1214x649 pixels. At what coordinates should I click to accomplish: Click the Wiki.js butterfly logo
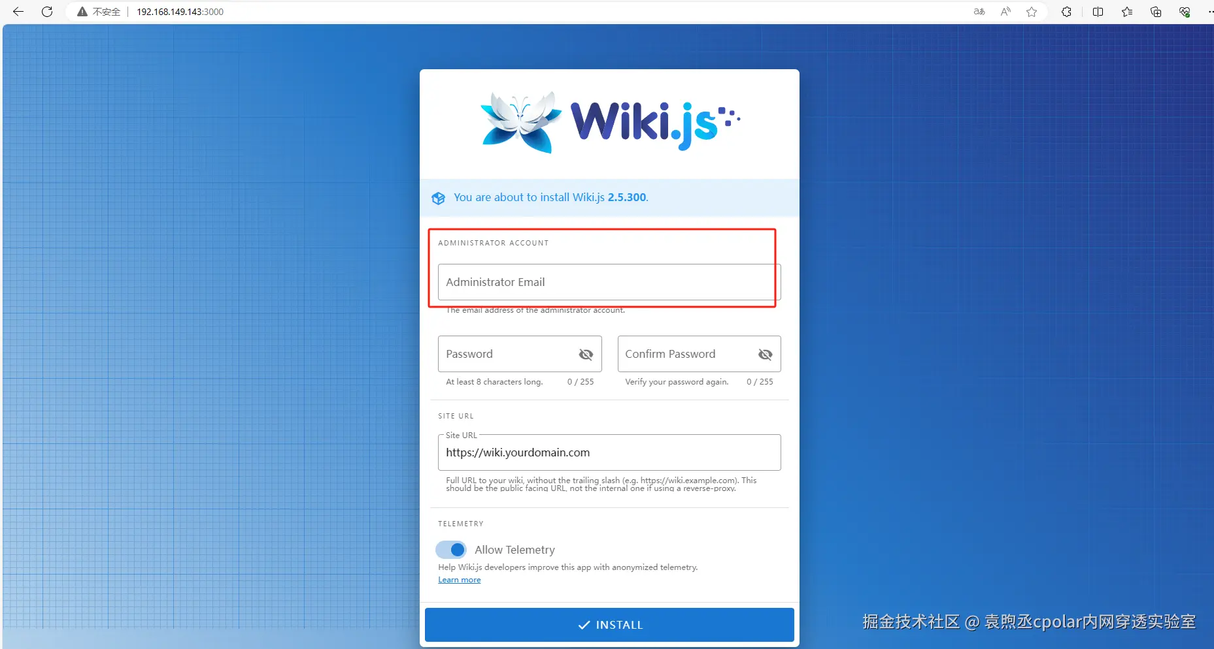click(521, 122)
